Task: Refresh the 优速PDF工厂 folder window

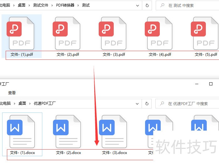Action: (147, 104)
